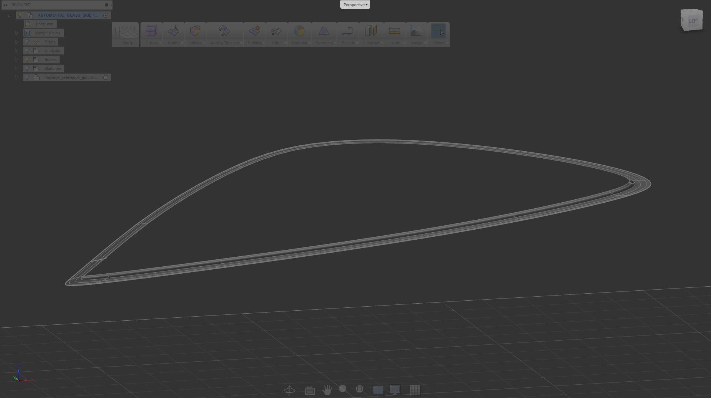Activate the Select tool icon
Image resolution: width=711 pixels, height=398 pixels.
tap(438, 31)
